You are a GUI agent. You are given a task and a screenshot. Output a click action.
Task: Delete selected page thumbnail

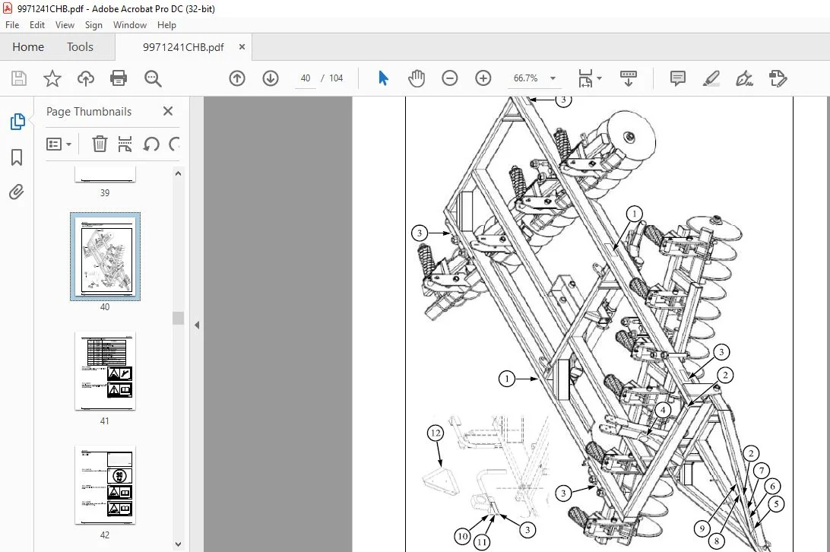coord(100,144)
